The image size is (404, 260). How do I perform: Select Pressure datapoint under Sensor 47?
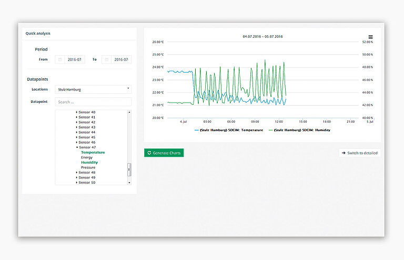88,167
